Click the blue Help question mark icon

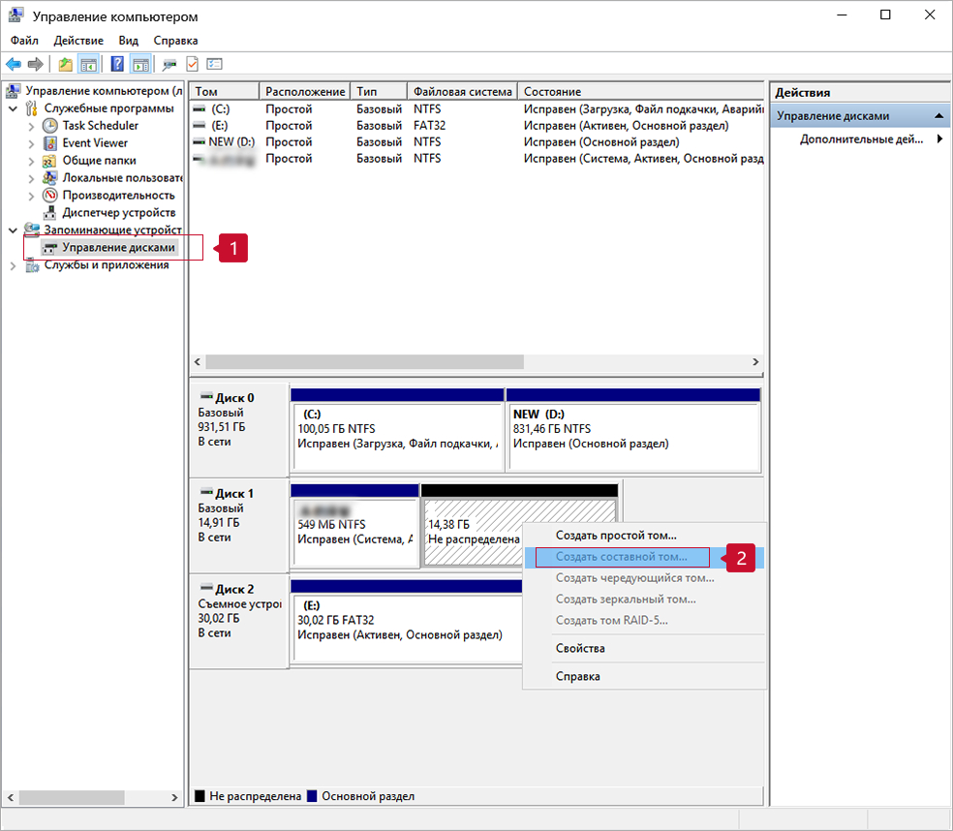pos(117,64)
